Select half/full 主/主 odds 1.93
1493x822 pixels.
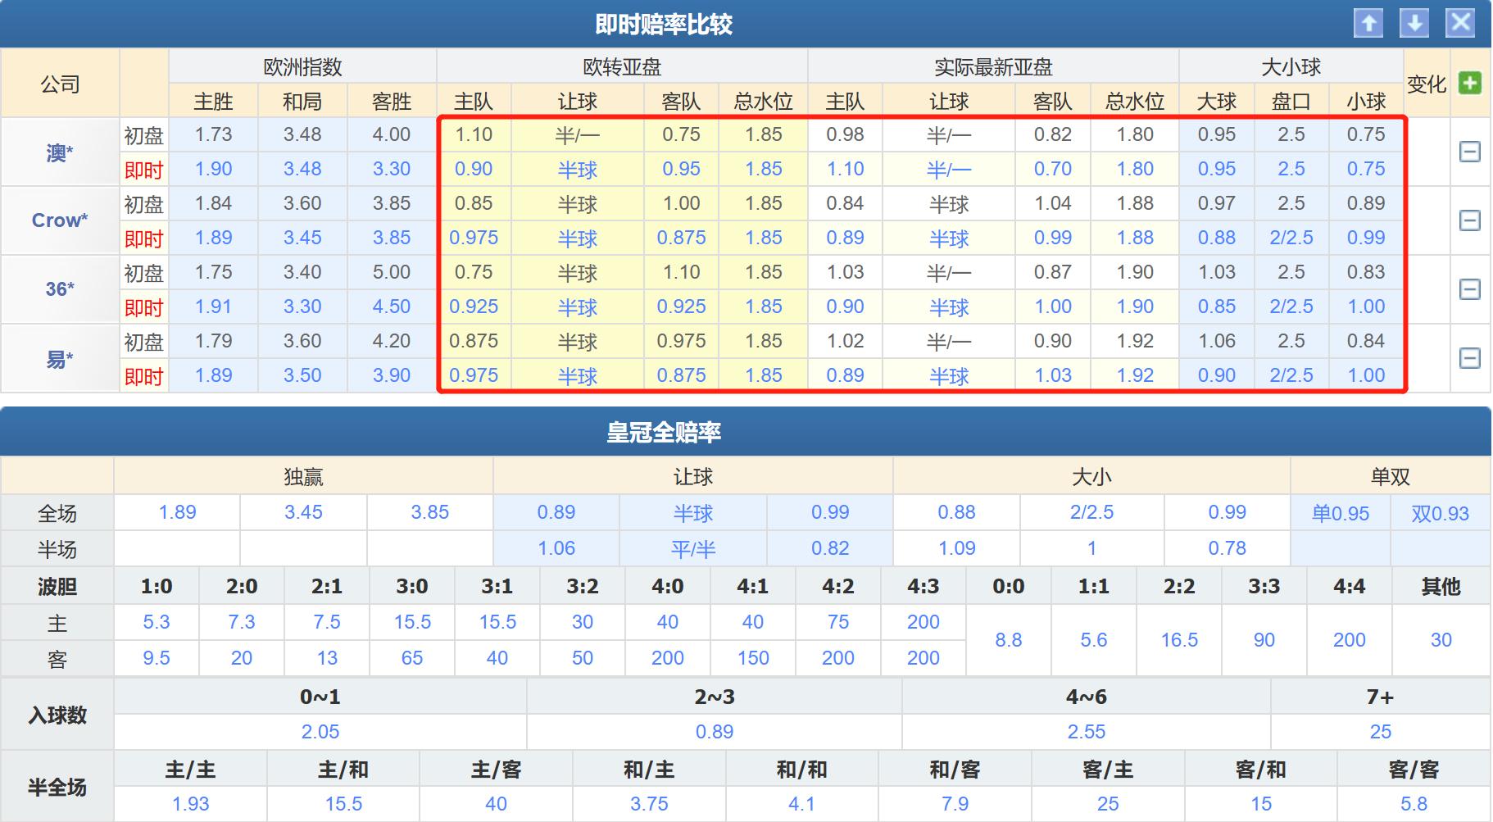pyautogui.click(x=189, y=803)
